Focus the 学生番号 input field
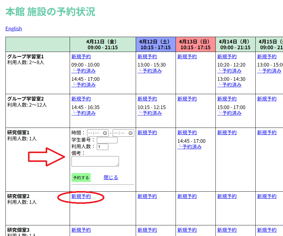Image resolution: width=283 pixels, height=236 pixels. pyautogui.click(x=107, y=140)
